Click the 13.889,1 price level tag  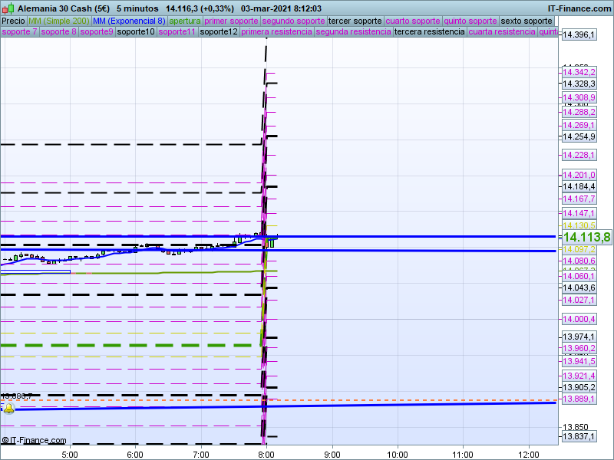click(579, 399)
